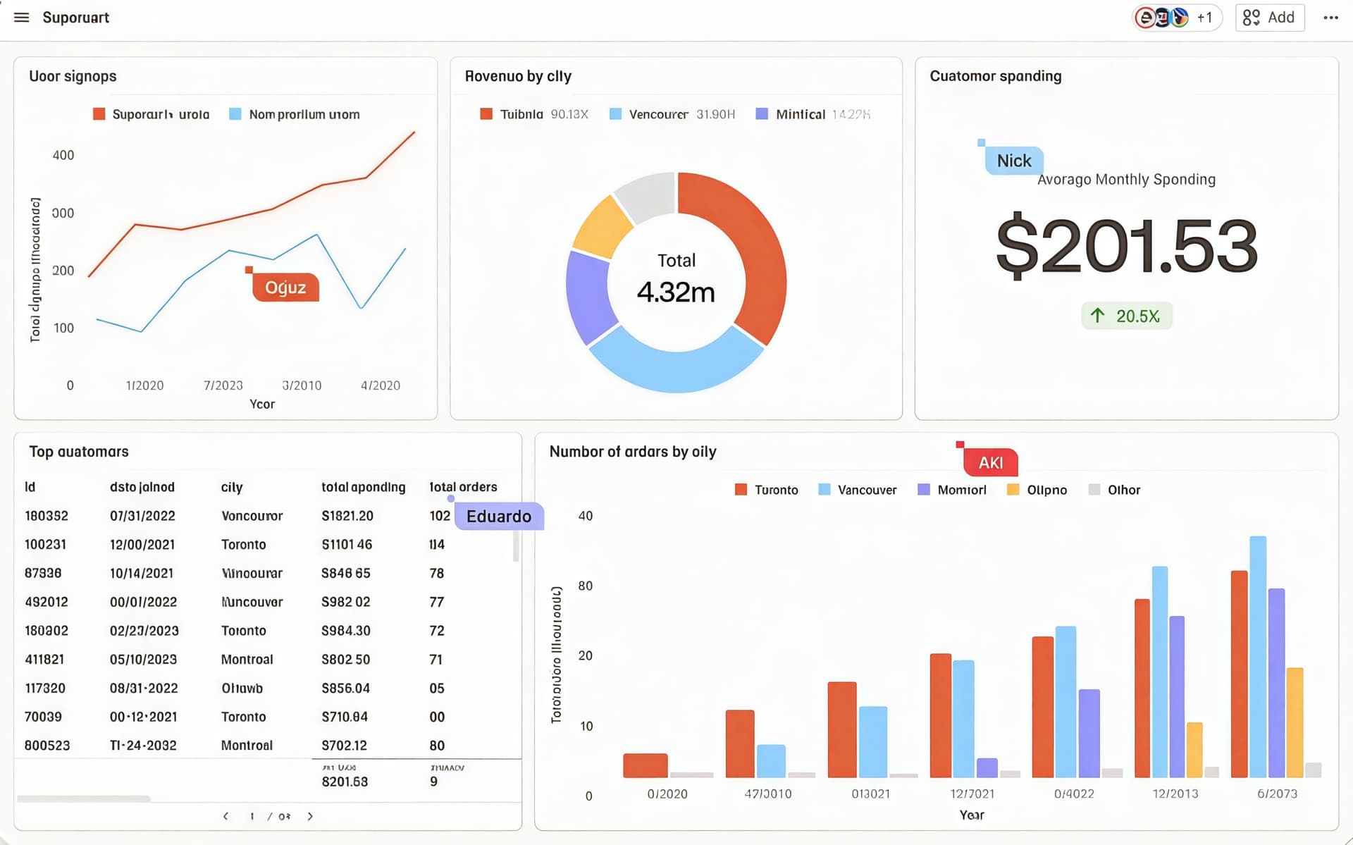The image size is (1353, 845).
Task: Click customer row with id 100231
Action: 45,545
